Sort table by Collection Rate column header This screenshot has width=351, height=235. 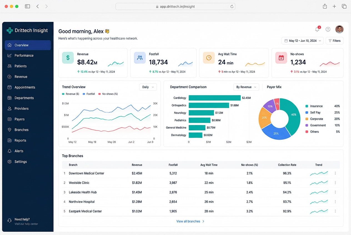(287, 165)
